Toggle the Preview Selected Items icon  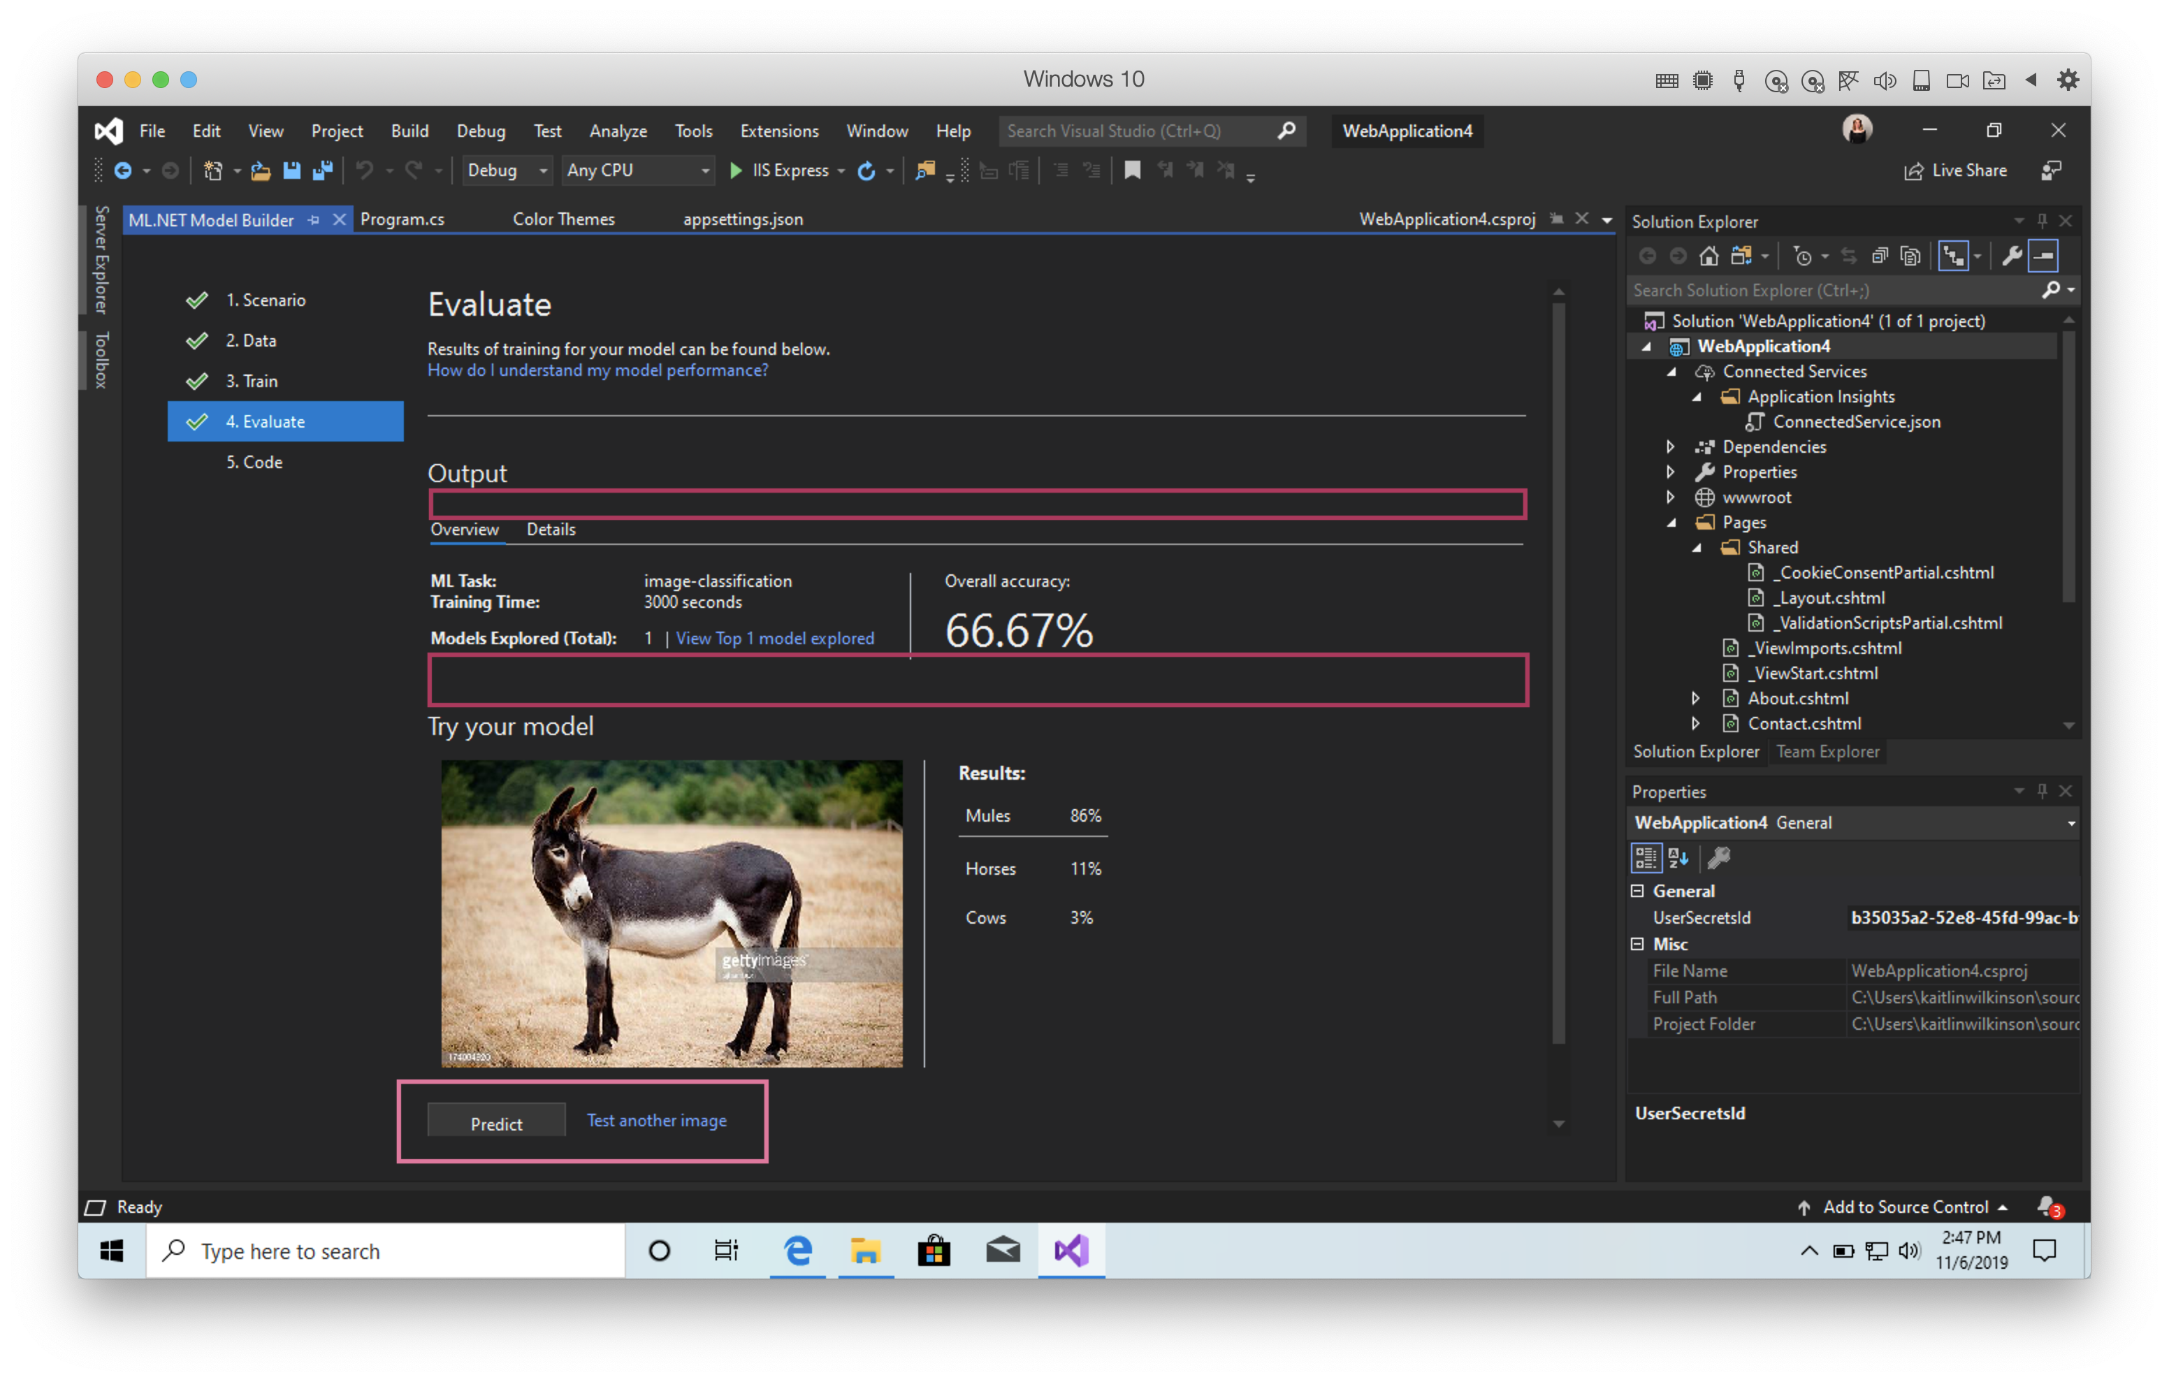tap(2041, 256)
